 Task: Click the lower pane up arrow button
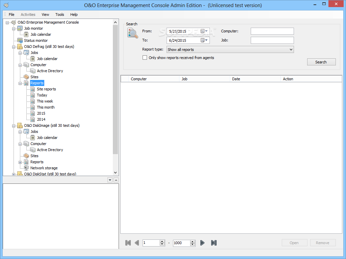pos(116,180)
